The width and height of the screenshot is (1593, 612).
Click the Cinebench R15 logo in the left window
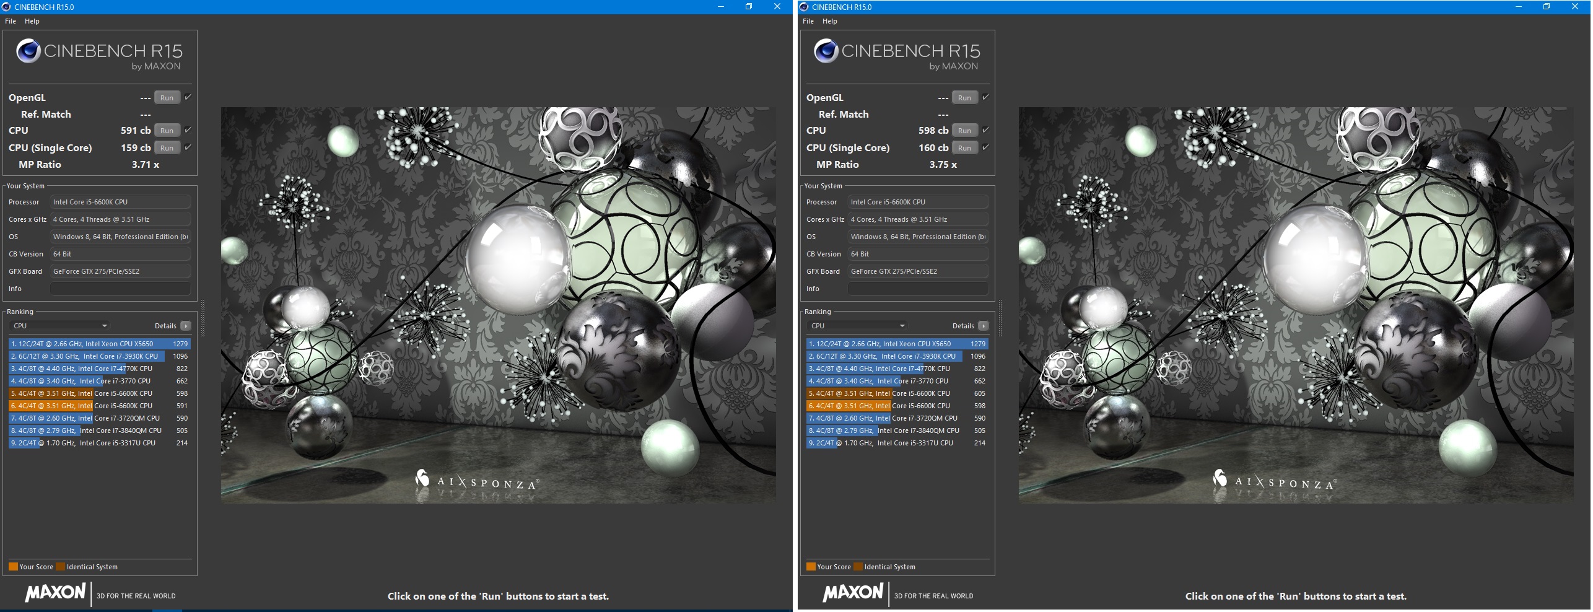99,54
